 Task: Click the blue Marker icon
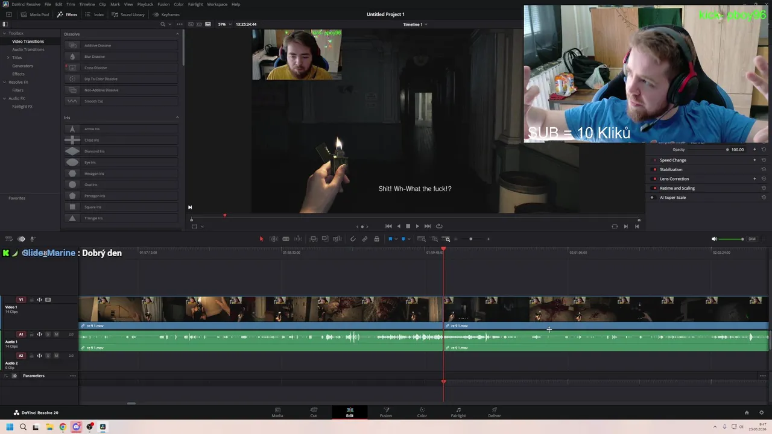point(403,239)
